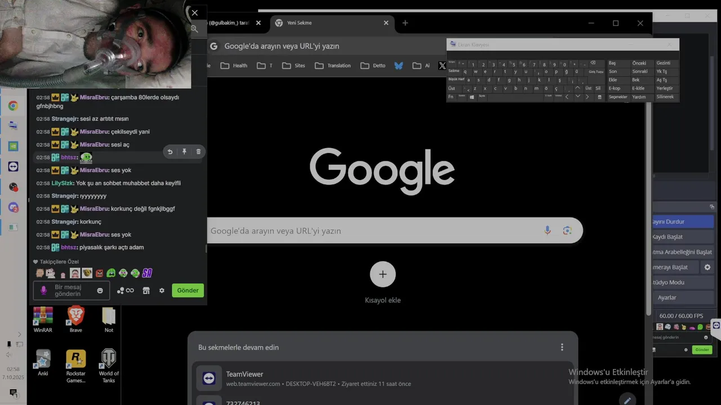This screenshot has width=721, height=405.
Task: Open the Health bookmarks folder
Action: tap(234, 66)
